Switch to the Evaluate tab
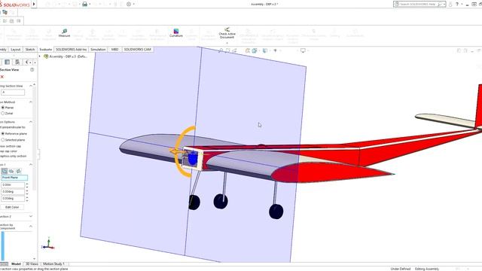 (45, 50)
